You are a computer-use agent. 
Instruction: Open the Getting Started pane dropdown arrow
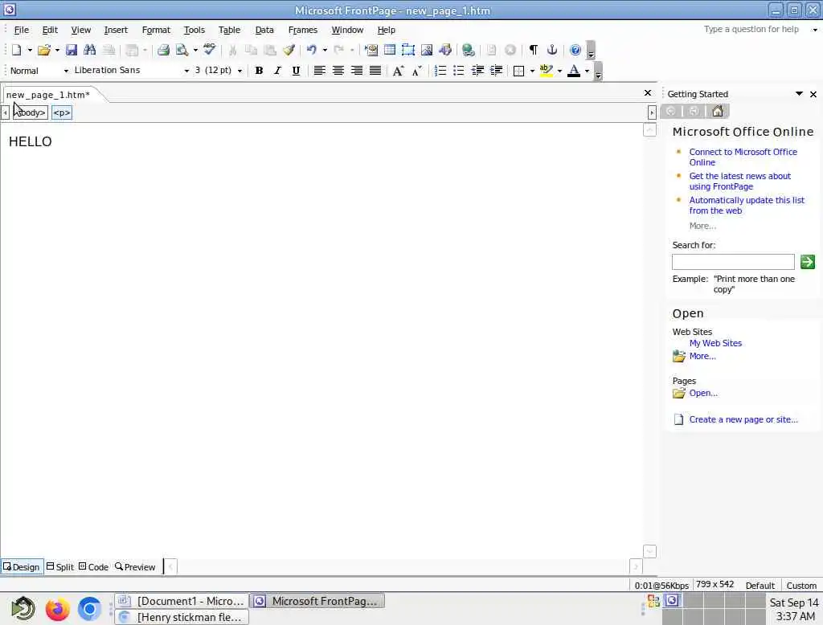click(799, 94)
